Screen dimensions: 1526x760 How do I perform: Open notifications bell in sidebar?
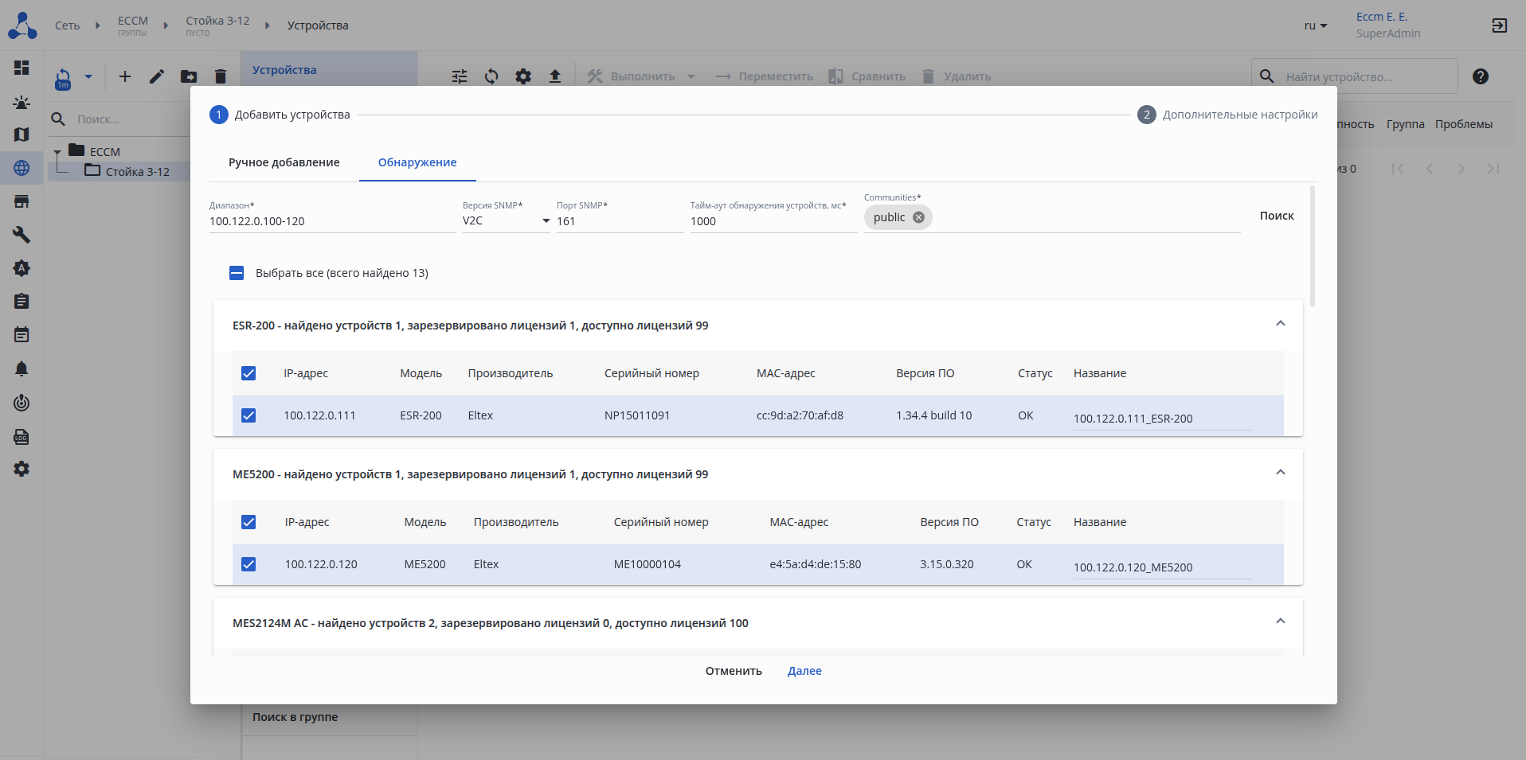click(x=22, y=368)
